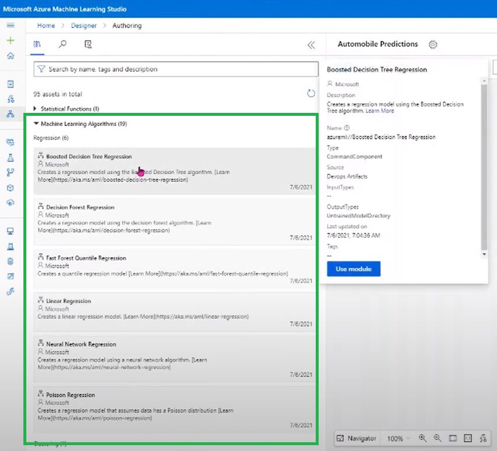Image resolution: width=497 pixels, height=451 pixels.
Task: Open Experiments flask icon in sidebar
Action: (x=11, y=157)
